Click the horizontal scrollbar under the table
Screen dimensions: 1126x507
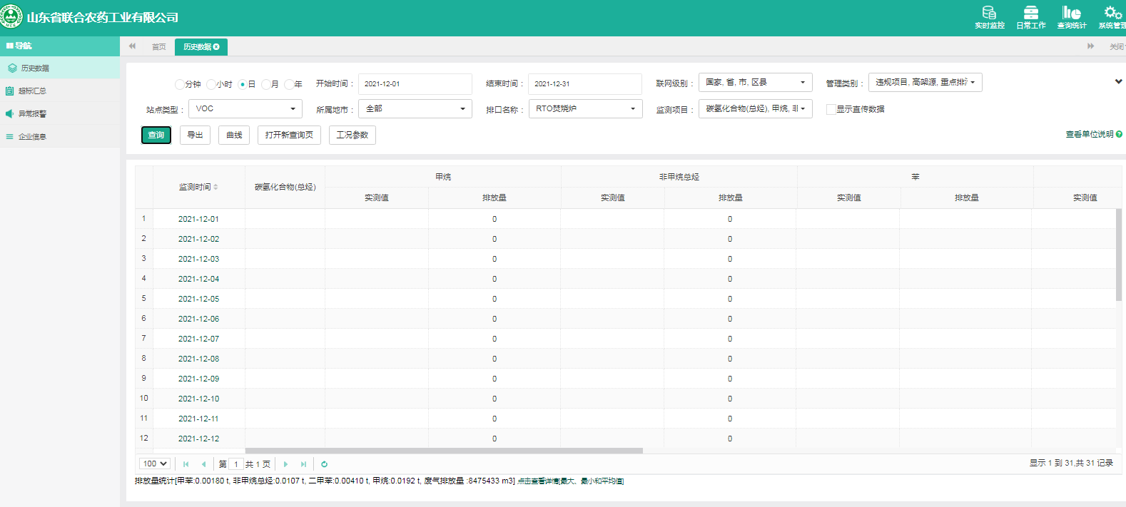[444, 451]
